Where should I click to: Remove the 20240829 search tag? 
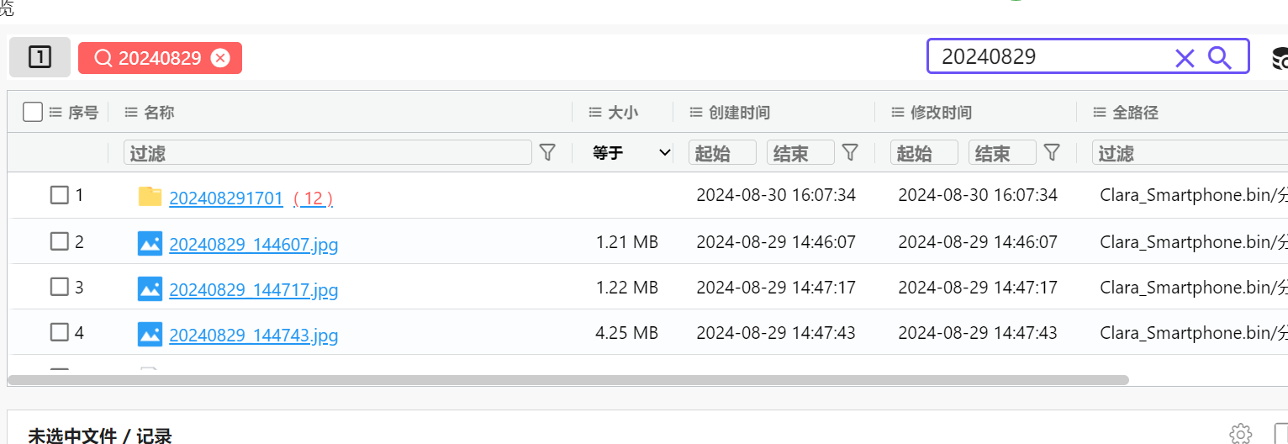220,58
